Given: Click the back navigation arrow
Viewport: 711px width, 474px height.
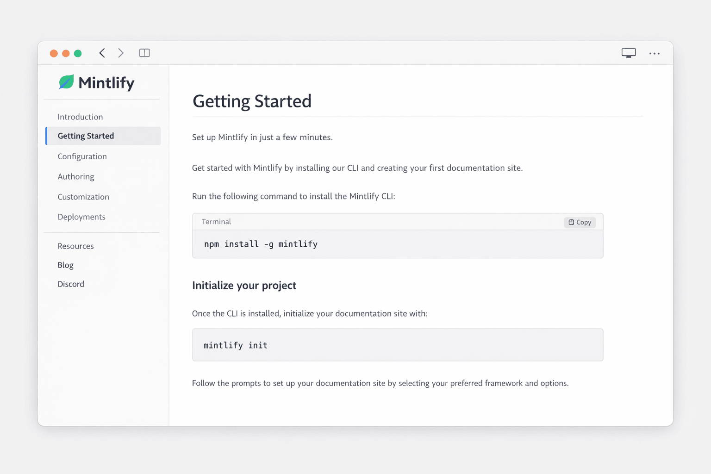Looking at the screenshot, I should pyautogui.click(x=102, y=53).
